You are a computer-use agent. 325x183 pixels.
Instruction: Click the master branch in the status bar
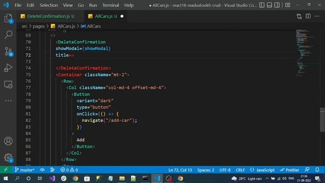(x=24, y=170)
